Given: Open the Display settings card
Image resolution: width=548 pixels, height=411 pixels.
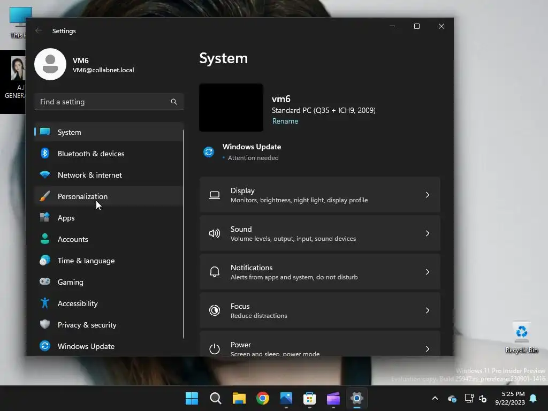Looking at the screenshot, I should pos(320,195).
